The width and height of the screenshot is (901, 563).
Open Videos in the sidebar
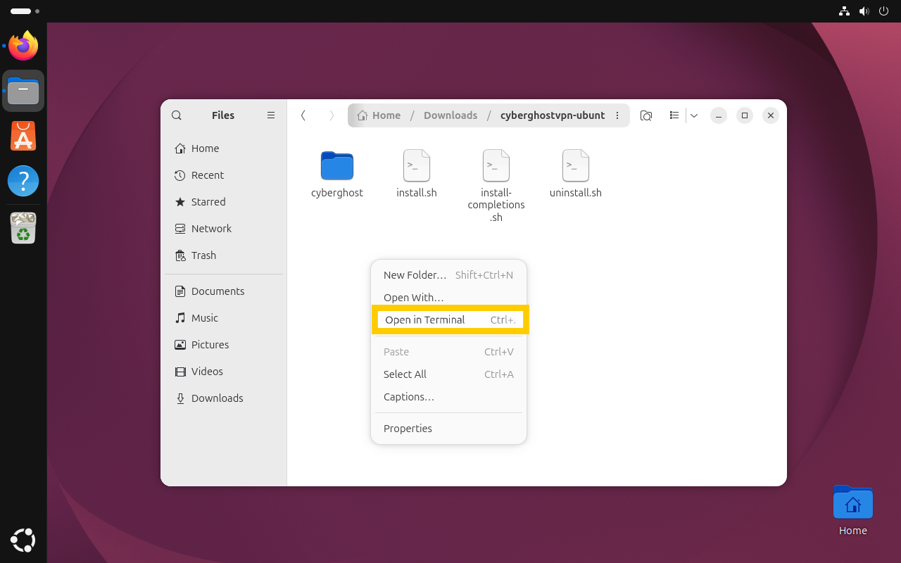pyautogui.click(x=224, y=372)
